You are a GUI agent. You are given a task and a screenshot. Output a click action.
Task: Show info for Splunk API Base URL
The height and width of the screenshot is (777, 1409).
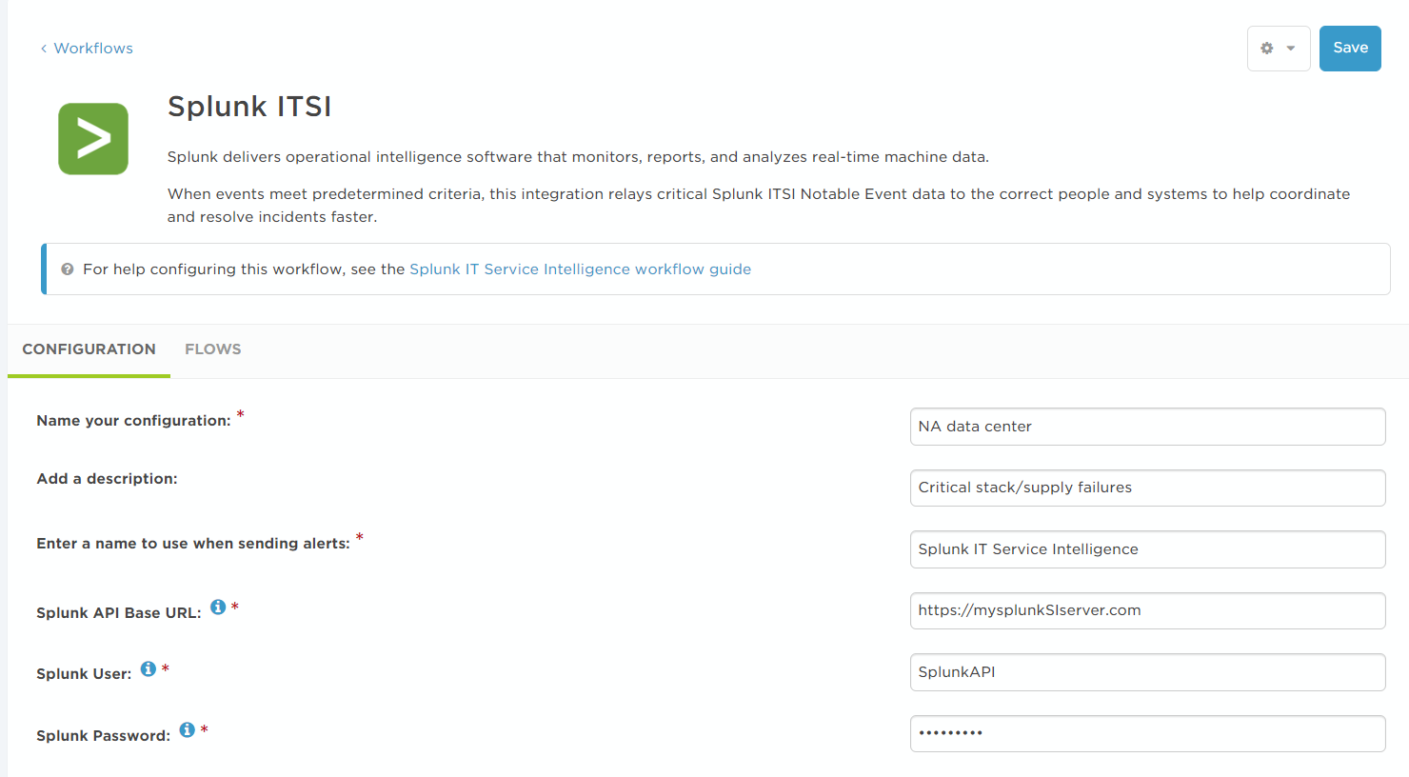(218, 607)
